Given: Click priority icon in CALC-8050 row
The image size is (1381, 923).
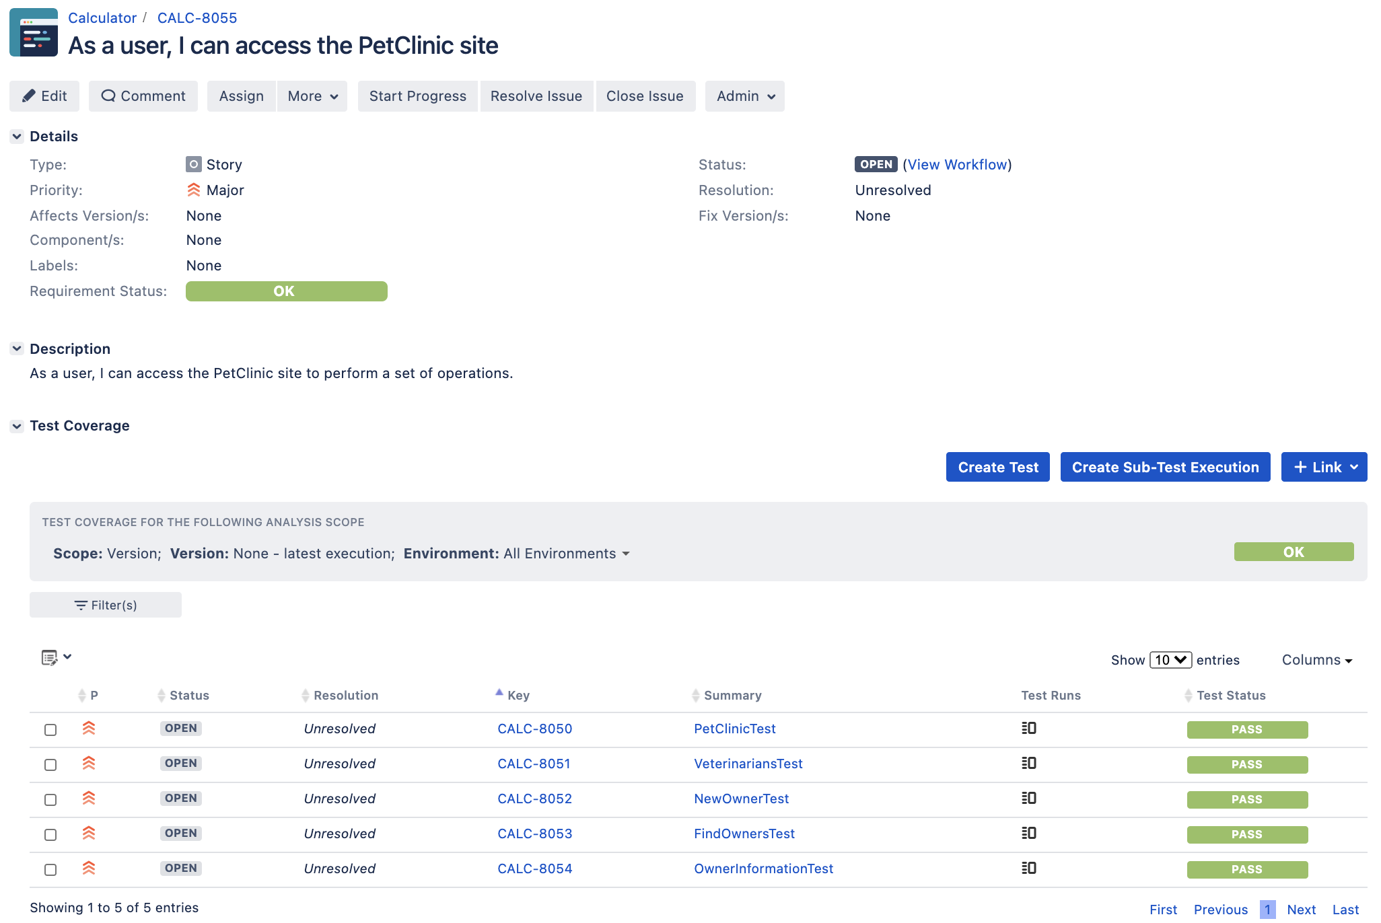Looking at the screenshot, I should [89, 728].
